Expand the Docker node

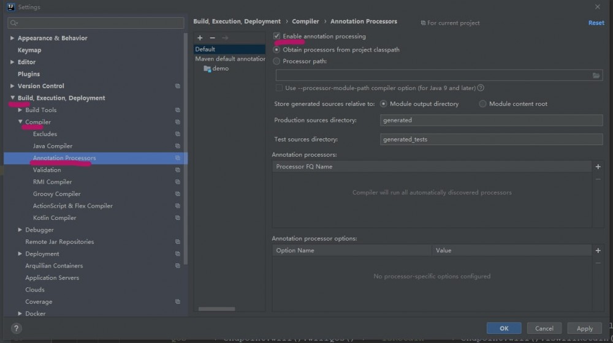click(20, 314)
